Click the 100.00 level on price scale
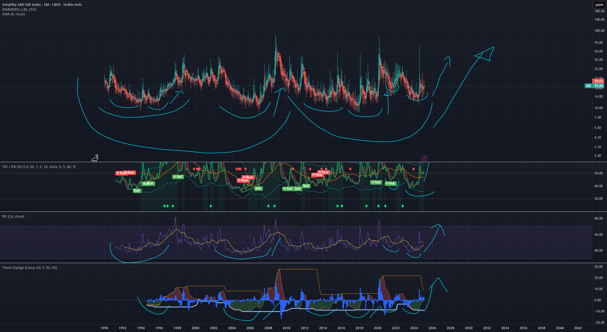This screenshot has height=332, width=607. click(599, 31)
